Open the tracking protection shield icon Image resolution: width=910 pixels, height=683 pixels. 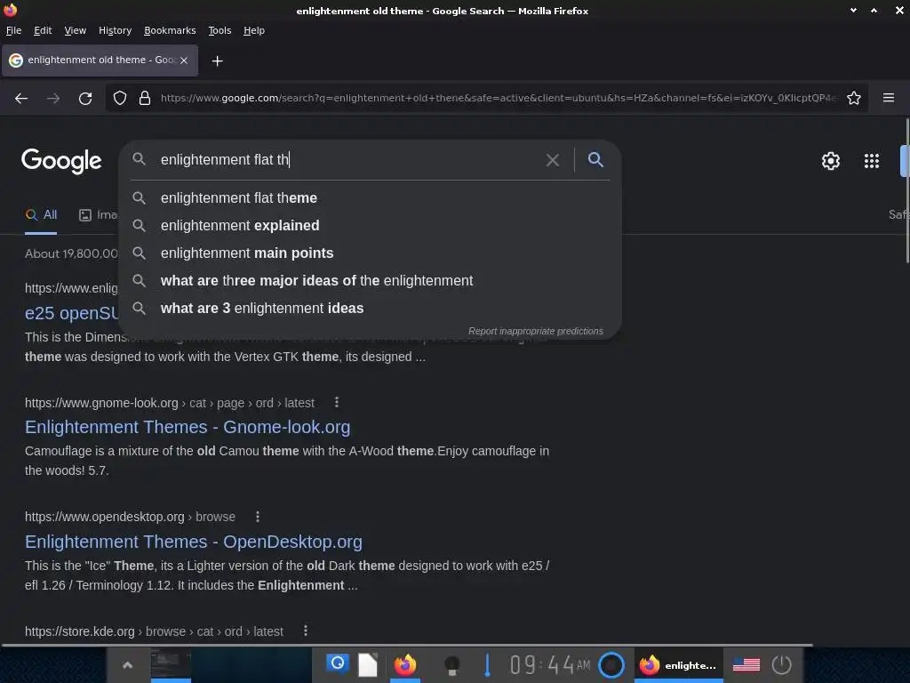(120, 98)
